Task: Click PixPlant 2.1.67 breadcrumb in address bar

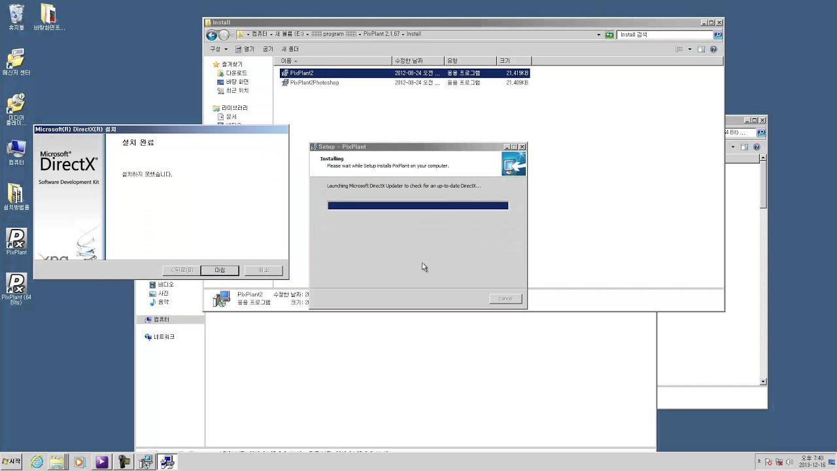Action: (381, 34)
